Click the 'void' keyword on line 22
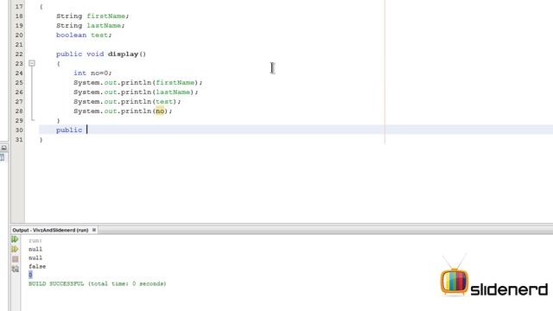The image size is (553, 311). click(95, 54)
